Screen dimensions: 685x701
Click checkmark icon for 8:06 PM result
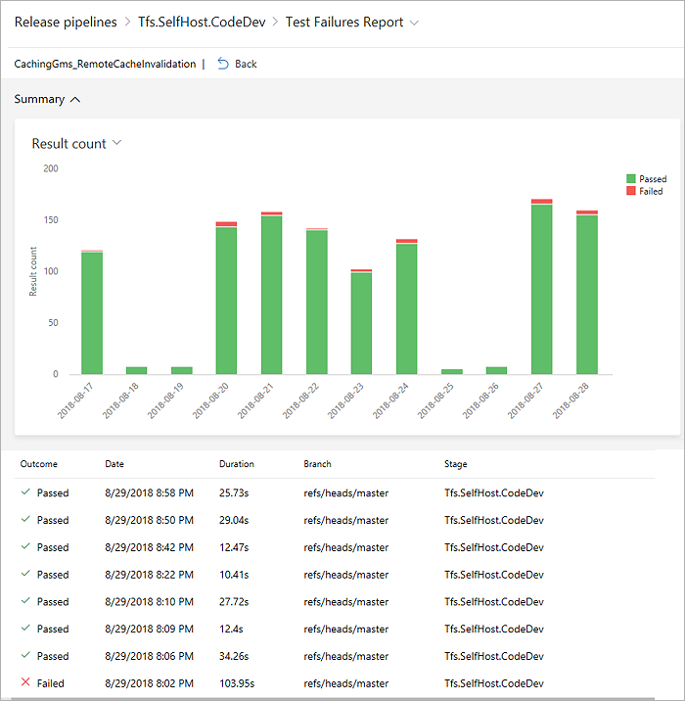[24, 656]
